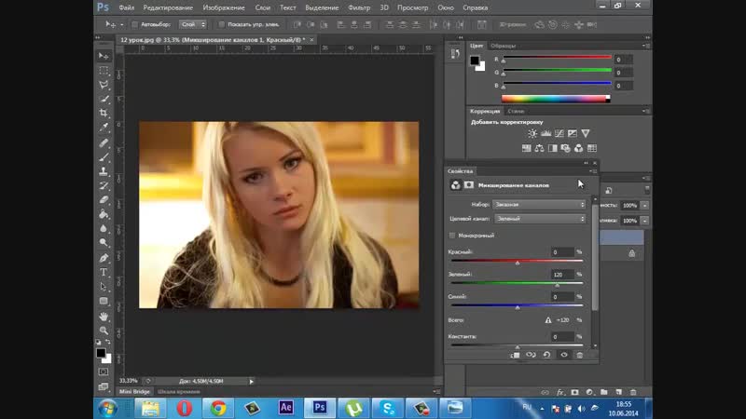Add a Color Balance adjustment
The width and height of the screenshot is (746, 419).
click(539, 148)
